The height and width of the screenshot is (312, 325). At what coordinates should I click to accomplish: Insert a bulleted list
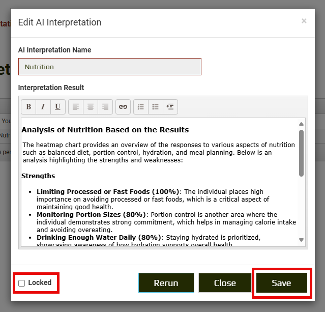tap(156, 107)
